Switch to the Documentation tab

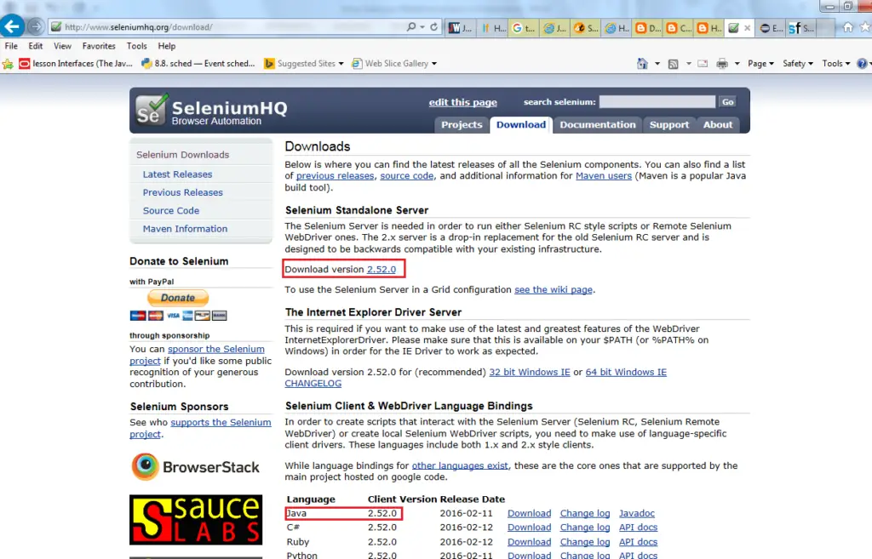(x=597, y=124)
